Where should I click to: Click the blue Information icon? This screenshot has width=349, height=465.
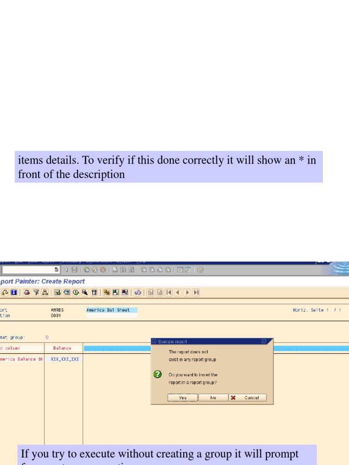[x=14, y=292]
